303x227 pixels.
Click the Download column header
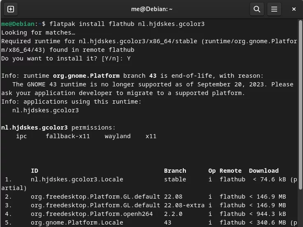point(264,171)
